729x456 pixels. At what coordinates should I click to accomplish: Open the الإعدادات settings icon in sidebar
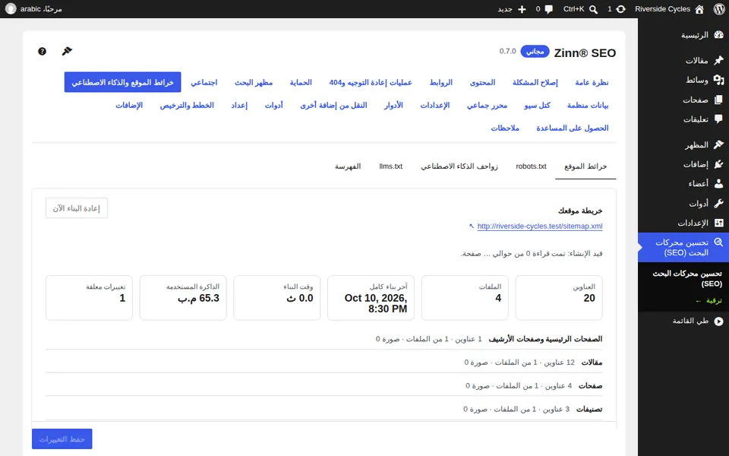click(719, 223)
